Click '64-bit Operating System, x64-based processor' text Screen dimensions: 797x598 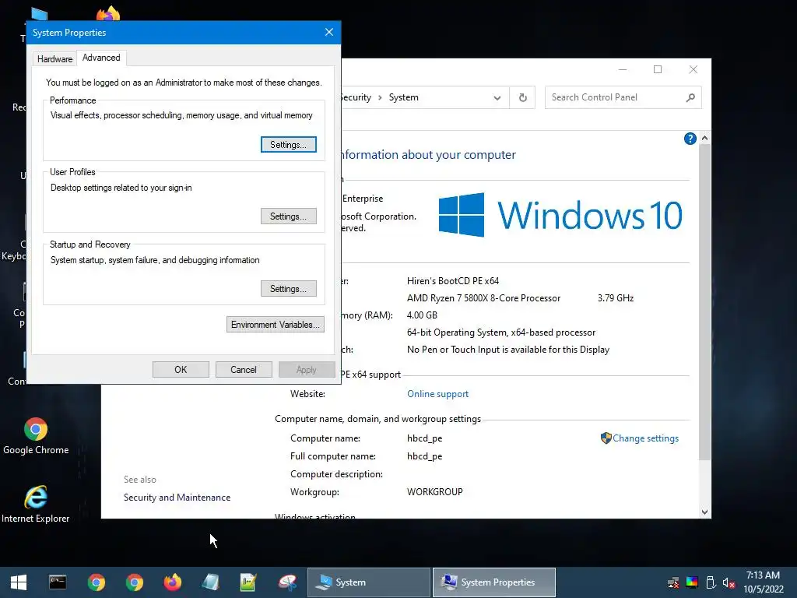(x=501, y=332)
